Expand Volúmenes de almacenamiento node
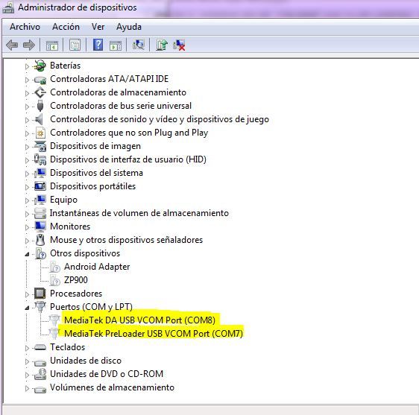Screen dimensions: 419x415 (x=27, y=388)
